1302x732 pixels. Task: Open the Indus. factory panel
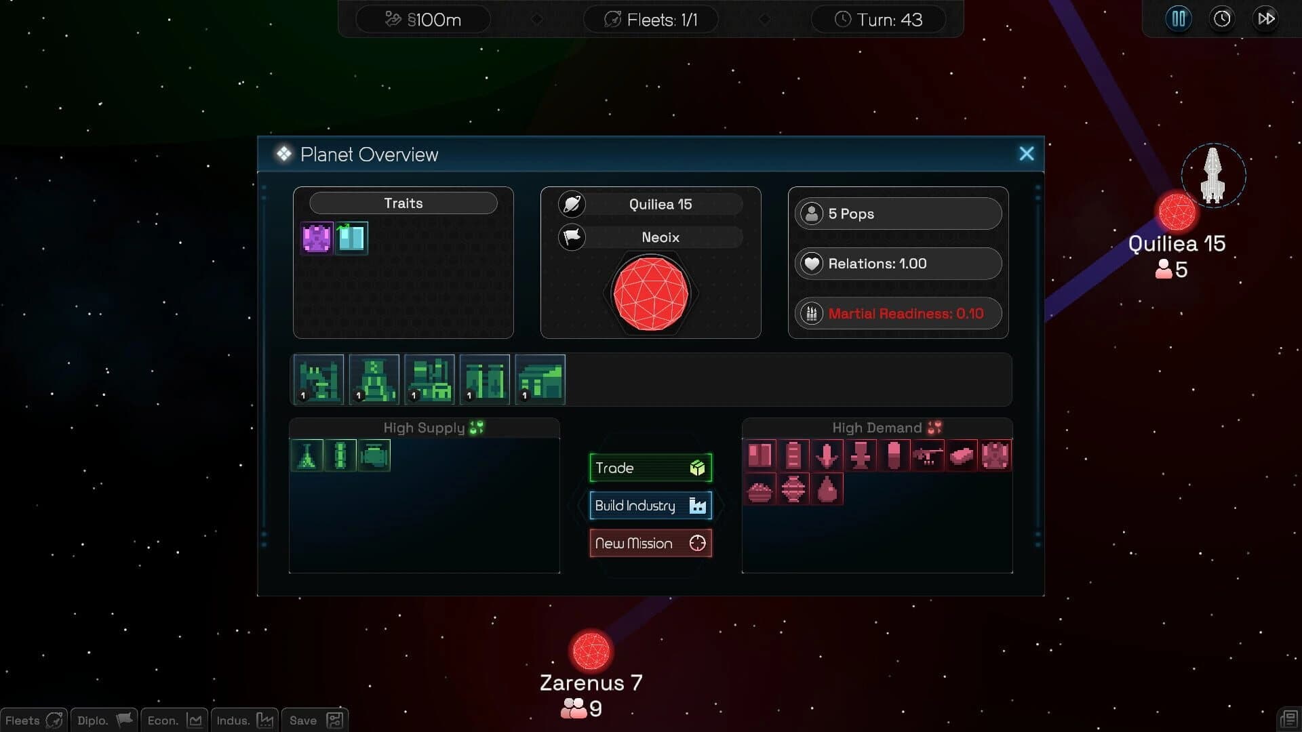click(244, 720)
